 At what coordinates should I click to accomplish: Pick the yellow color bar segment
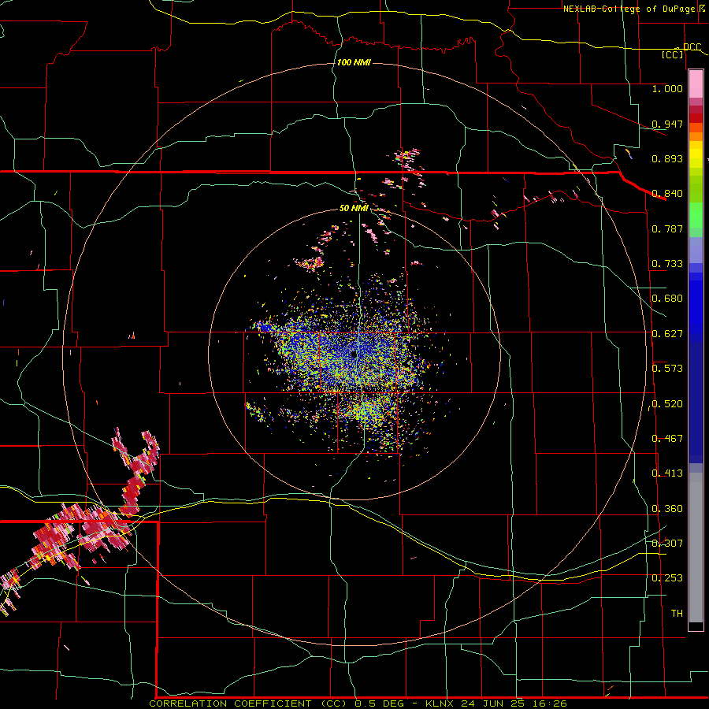pyautogui.click(x=696, y=154)
